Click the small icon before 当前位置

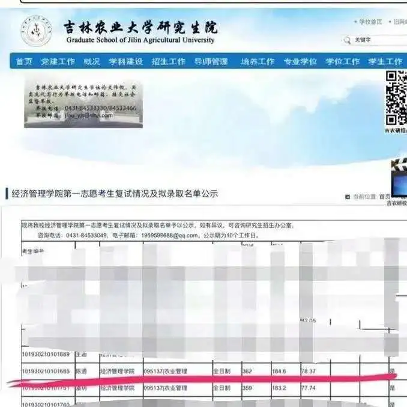[x=348, y=197]
